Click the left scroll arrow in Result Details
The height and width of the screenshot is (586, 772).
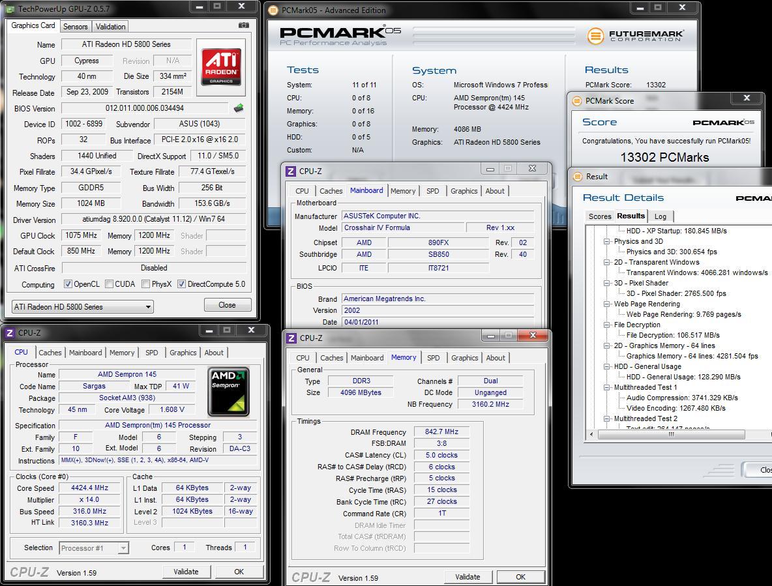[x=591, y=435]
